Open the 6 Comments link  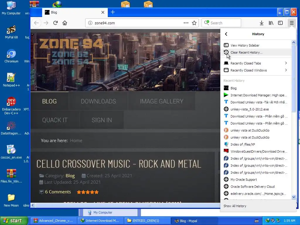58,192
